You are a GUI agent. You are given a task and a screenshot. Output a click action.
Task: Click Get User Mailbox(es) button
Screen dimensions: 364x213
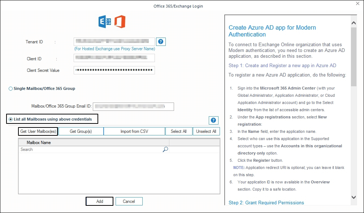pyautogui.click(x=38, y=131)
